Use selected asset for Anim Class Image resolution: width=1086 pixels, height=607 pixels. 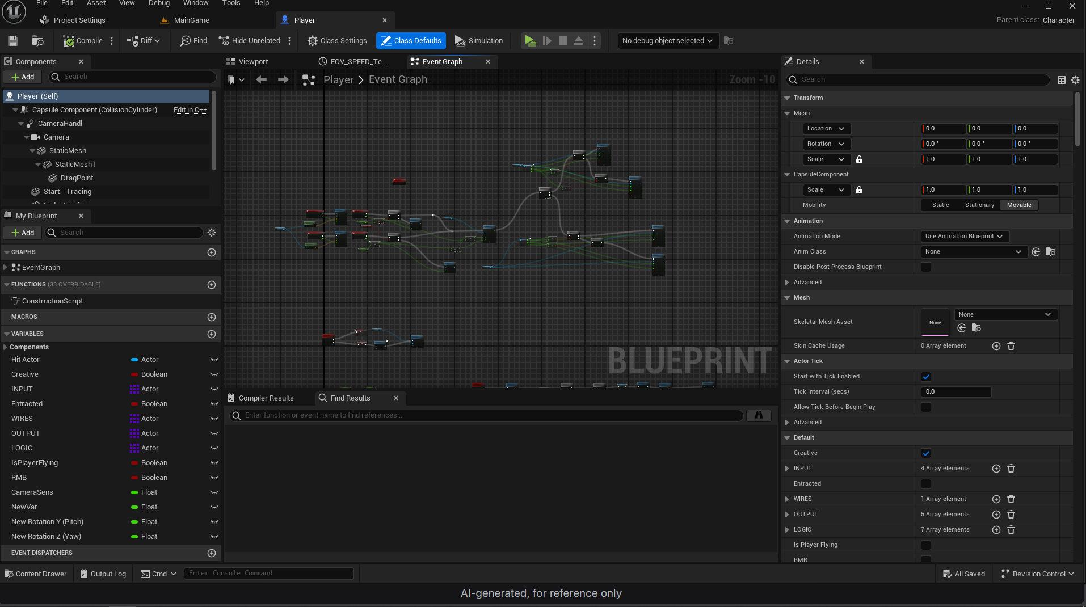[x=1036, y=252]
